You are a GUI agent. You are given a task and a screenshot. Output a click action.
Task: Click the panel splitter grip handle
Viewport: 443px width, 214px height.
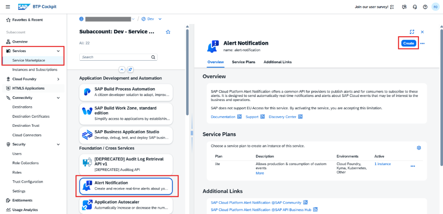pyautogui.click(x=192, y=133)
